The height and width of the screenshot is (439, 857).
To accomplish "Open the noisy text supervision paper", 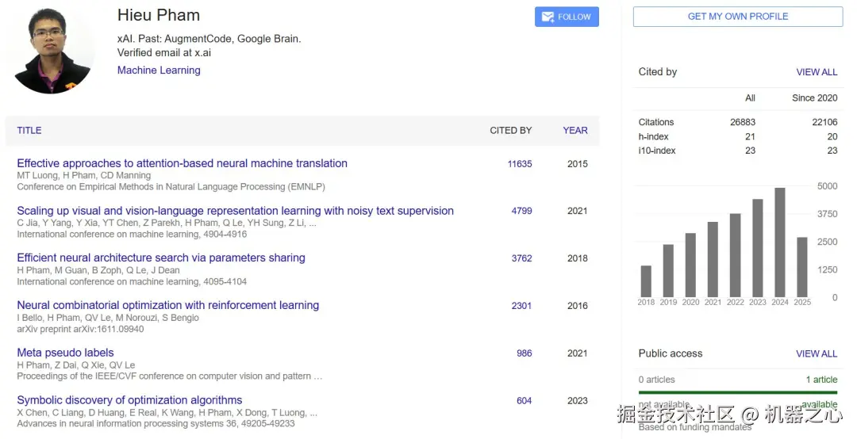I will (x=235, y=211).
